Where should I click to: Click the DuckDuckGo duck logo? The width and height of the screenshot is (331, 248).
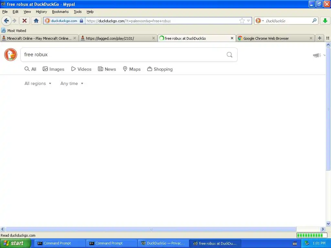[x=11, y=55]
